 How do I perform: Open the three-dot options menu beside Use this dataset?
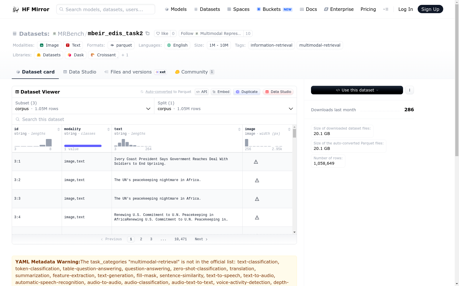410,90
